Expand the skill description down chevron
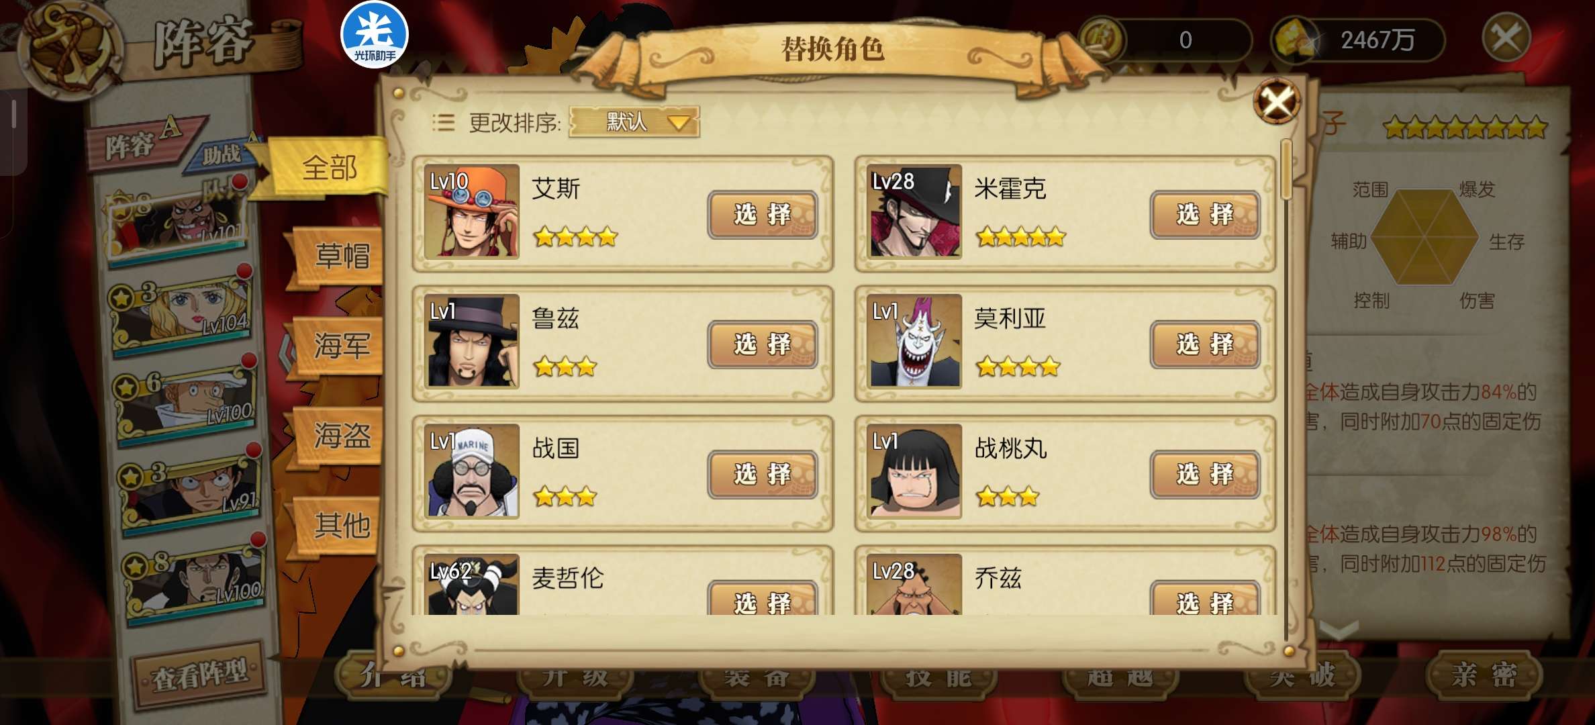Image resolution: width=1595 pixels, height=725 pixels. (x=1338, y=629)
